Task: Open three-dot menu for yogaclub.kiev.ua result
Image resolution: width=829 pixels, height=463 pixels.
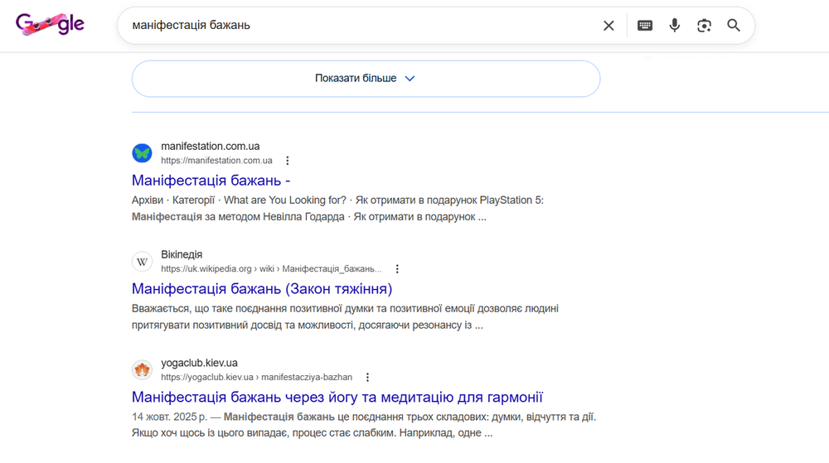Action: [x=368, y=377]
